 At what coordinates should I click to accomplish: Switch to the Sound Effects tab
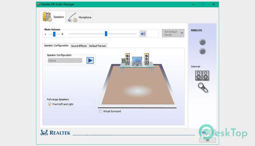point(79,46)
